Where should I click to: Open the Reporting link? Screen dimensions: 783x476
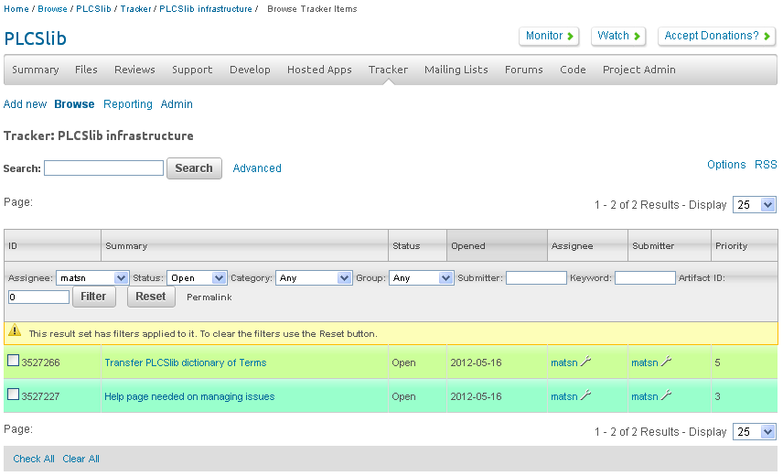pyautogui.click(x=128, y=103)
